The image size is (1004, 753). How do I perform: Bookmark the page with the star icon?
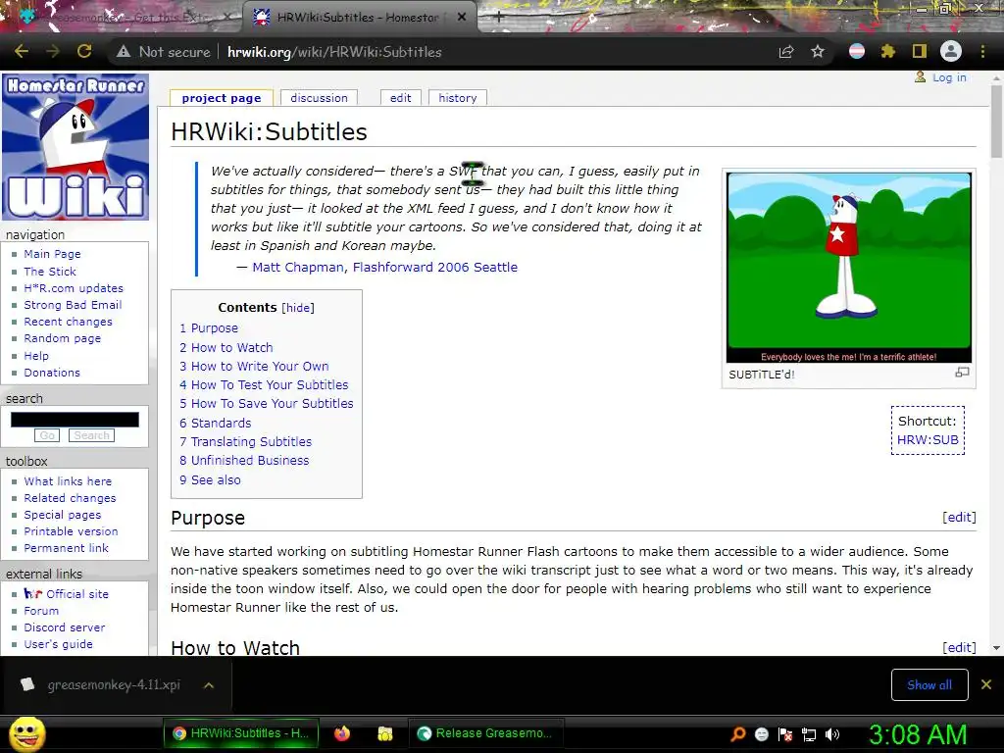pyautogui.click(x=818, y=52)
